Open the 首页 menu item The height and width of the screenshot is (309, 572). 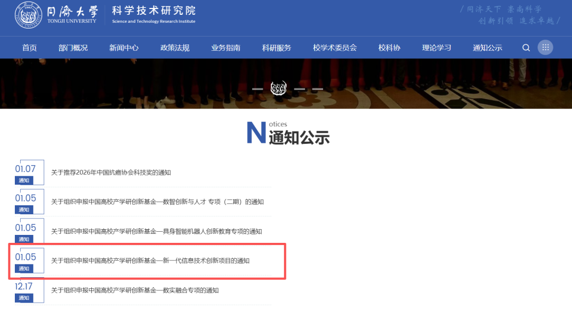point(29,47)
